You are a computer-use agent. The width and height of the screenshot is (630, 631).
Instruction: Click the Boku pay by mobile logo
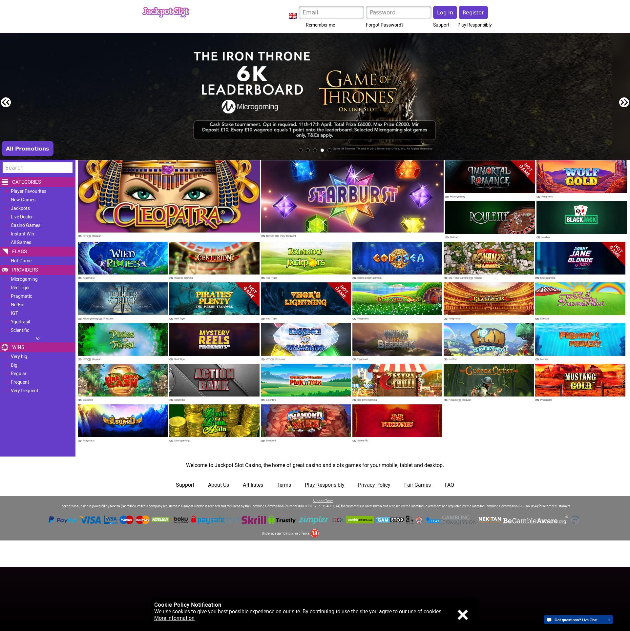pos(180,520)
